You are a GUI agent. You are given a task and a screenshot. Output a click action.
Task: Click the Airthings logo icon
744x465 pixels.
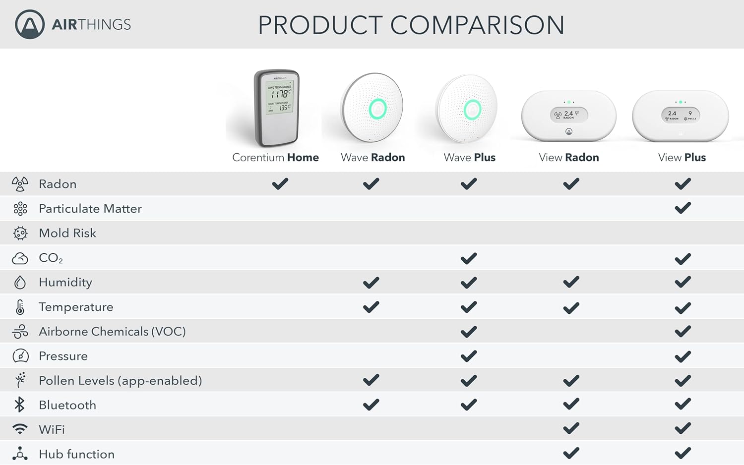coord(30,24)
